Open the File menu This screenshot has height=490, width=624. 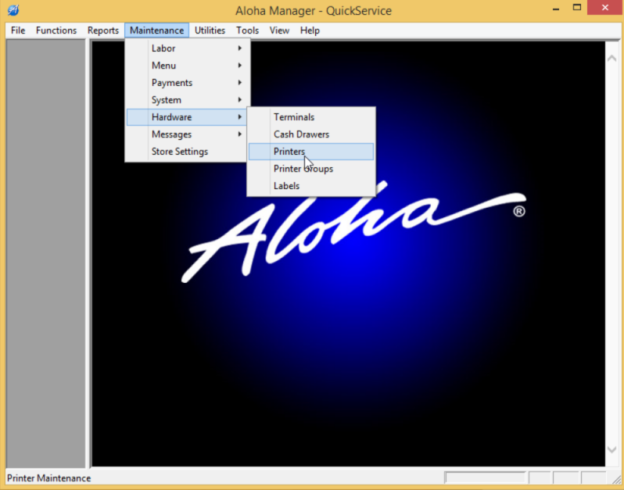click(18, 30)
